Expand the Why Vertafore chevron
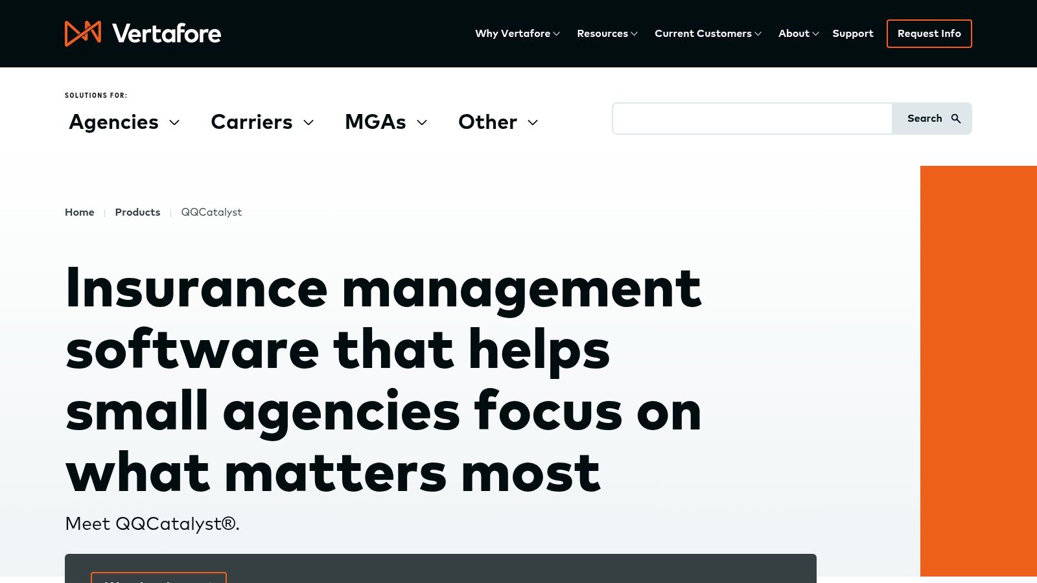The image size is (1037, 583). coord(556,34)
